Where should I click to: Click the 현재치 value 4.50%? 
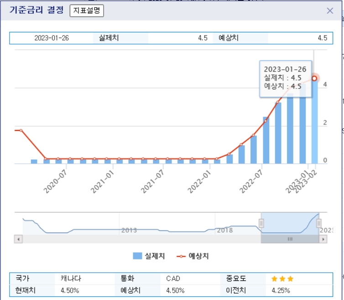pos(70,290)
